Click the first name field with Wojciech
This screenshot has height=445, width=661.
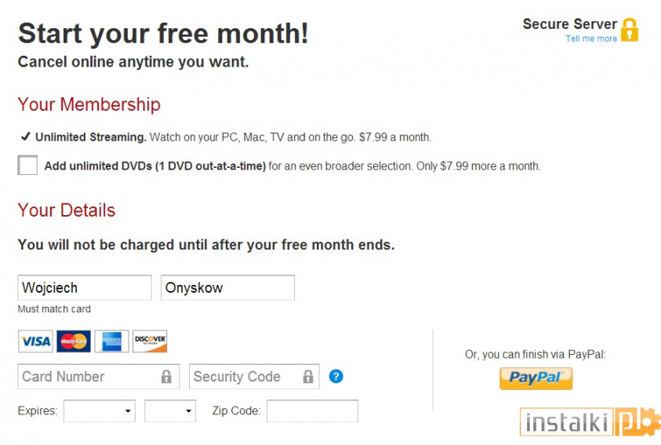click(85, 288)
